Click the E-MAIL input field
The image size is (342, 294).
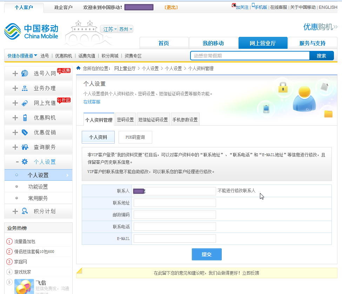175,239
